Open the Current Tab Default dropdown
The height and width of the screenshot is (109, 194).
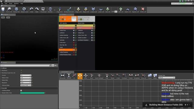pos(167,78)
